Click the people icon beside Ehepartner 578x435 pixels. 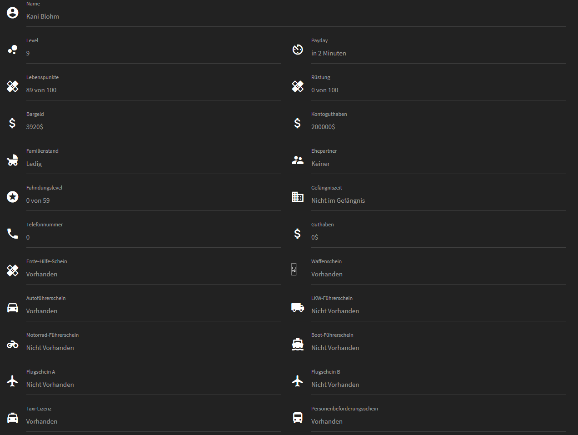tap(298, 160)
